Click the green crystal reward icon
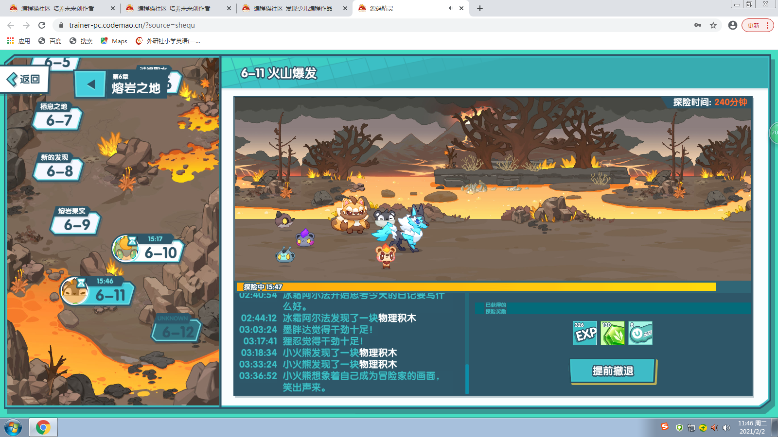 point(613,333)
